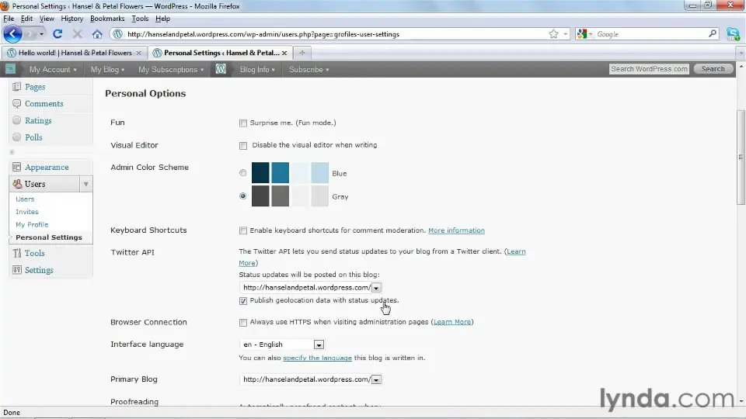
Task: Click the Settings sidebar icon
Action: [16, 270]
